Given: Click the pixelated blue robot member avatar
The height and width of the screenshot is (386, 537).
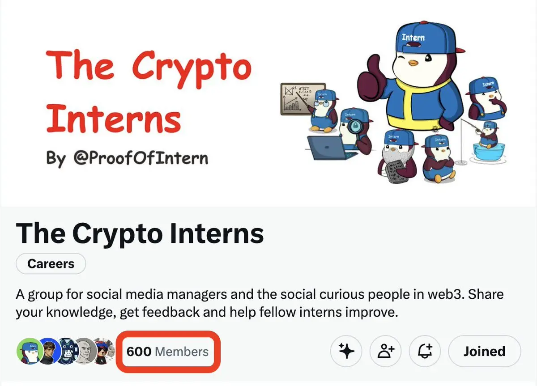Looking at the screenshot, I should click(67, 351).
